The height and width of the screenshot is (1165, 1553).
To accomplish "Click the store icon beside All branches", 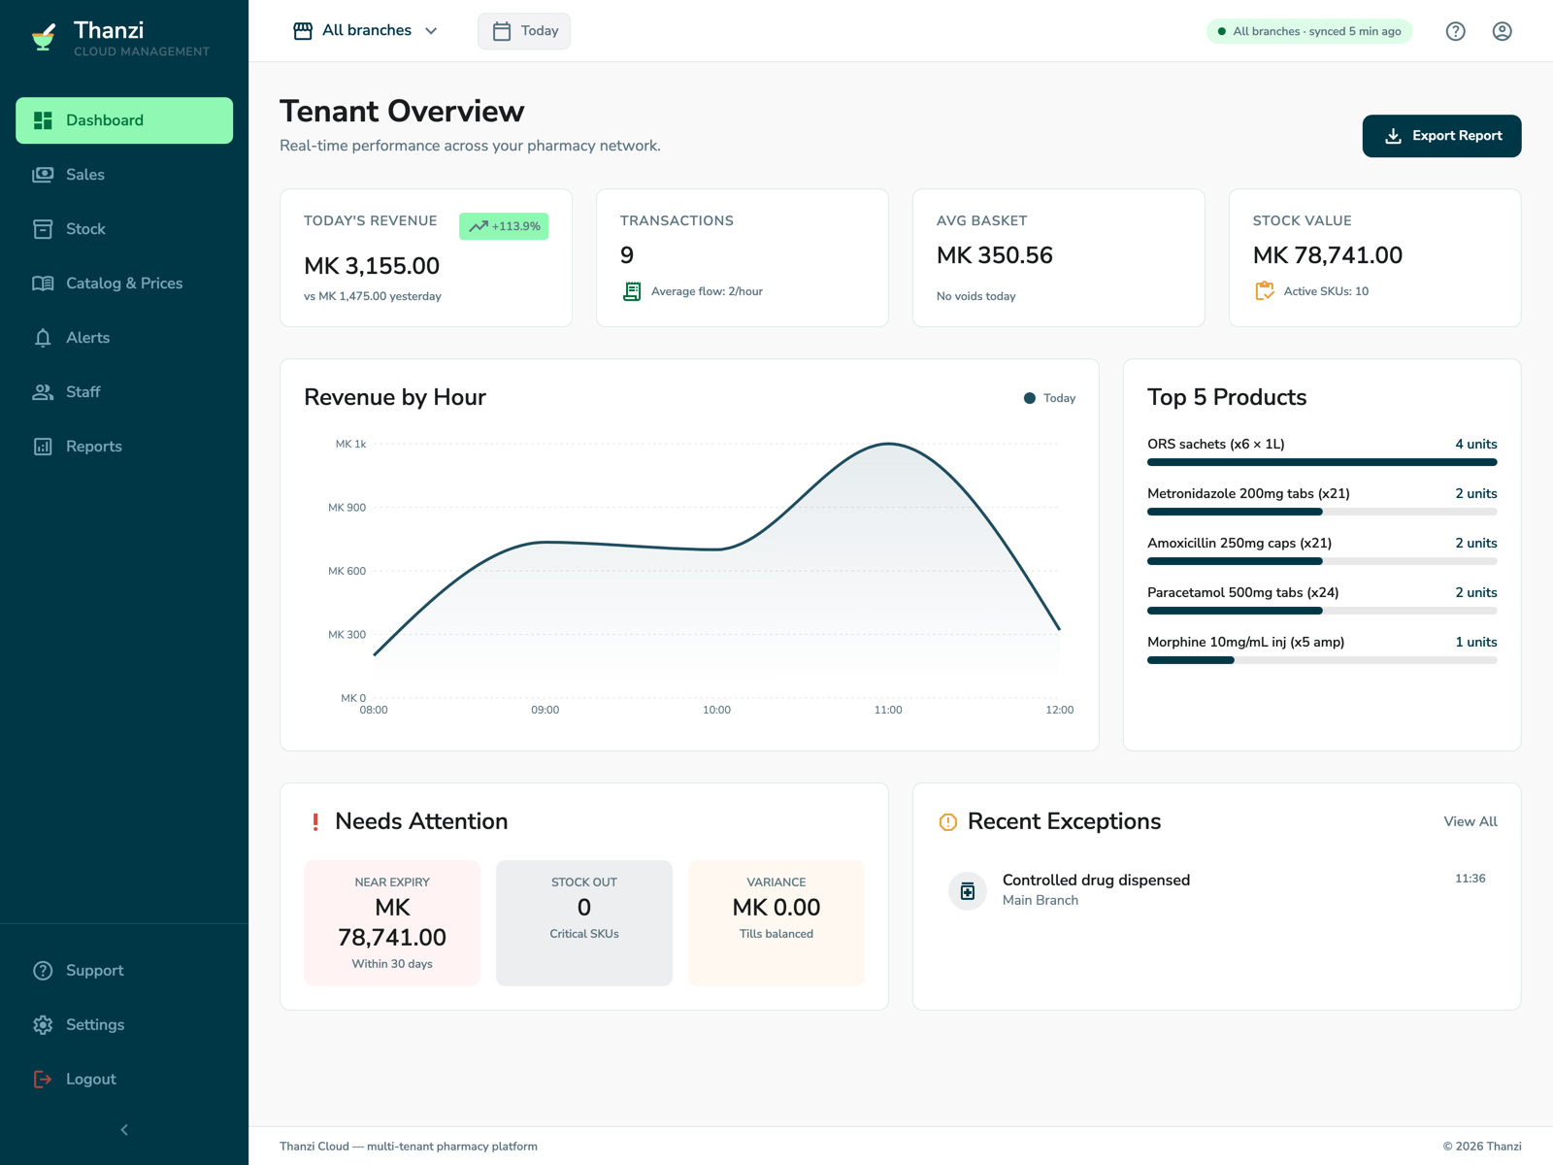I will (303, 31).
